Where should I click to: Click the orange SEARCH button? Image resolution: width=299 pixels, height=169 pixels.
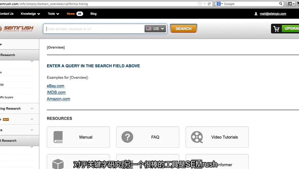click(x=183, y=29)
